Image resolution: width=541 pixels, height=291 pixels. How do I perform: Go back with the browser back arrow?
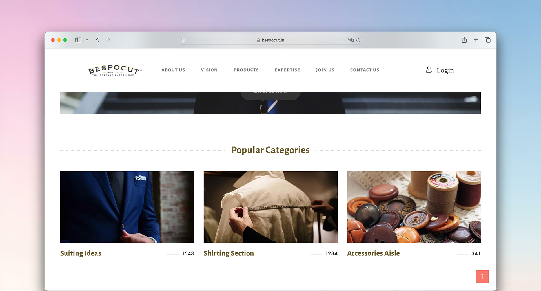97,40
